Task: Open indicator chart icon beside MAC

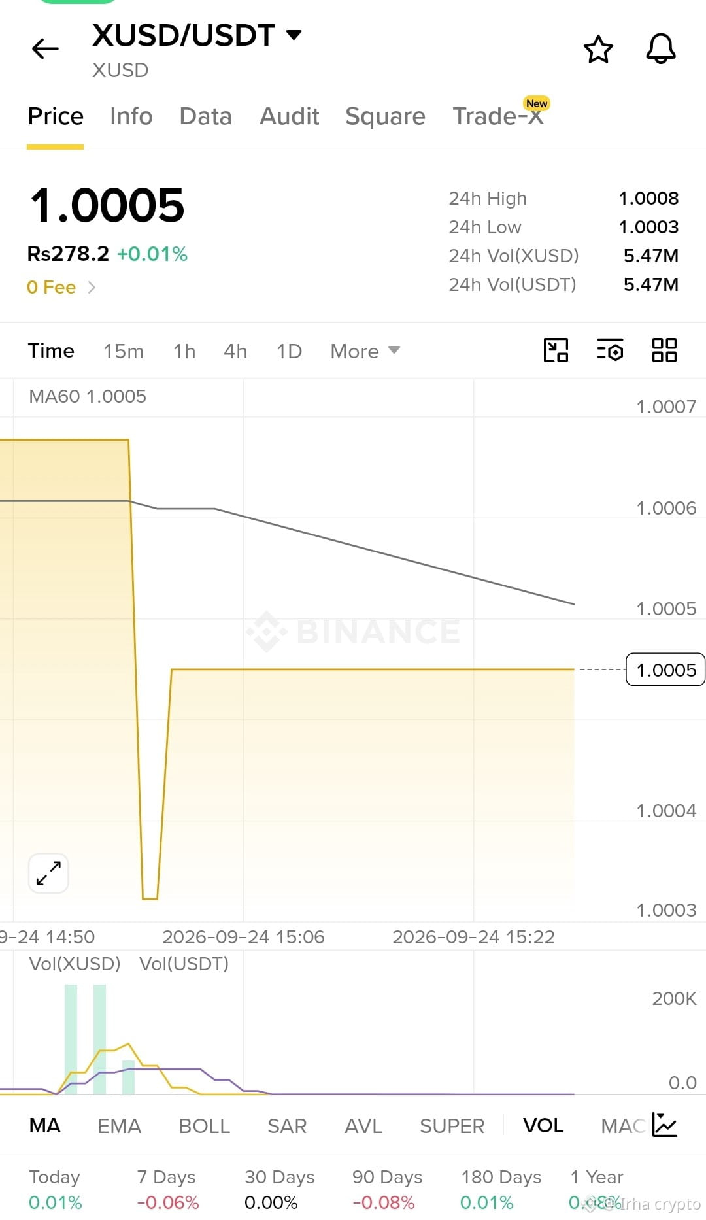Action: point(664,1125)
